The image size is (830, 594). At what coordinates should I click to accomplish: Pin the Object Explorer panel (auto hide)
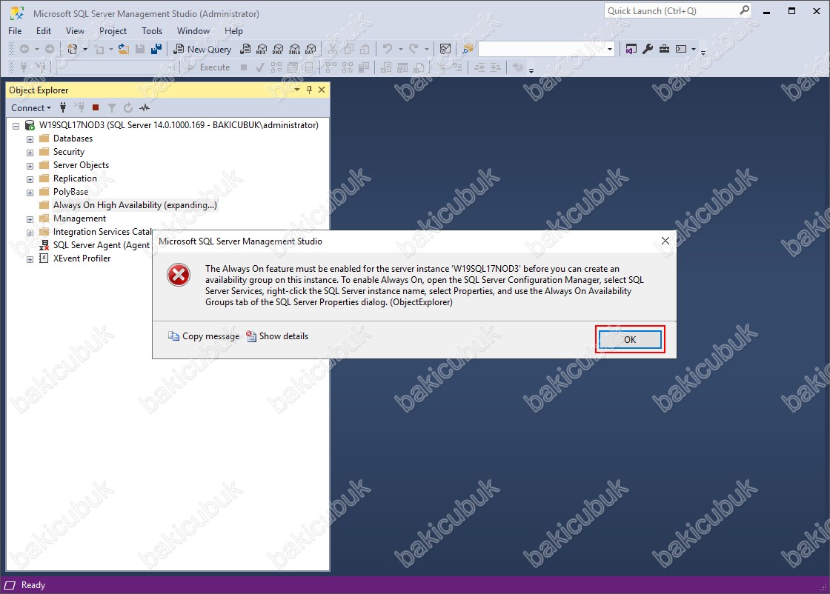(x=309, y=90)
